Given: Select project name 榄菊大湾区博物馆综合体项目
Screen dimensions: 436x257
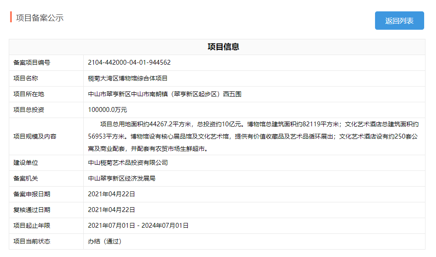Looking at the screenshot, I should [x=128, y=78].
